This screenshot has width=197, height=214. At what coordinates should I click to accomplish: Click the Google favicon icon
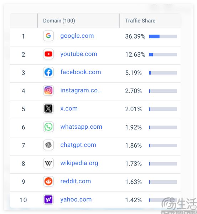48,36
